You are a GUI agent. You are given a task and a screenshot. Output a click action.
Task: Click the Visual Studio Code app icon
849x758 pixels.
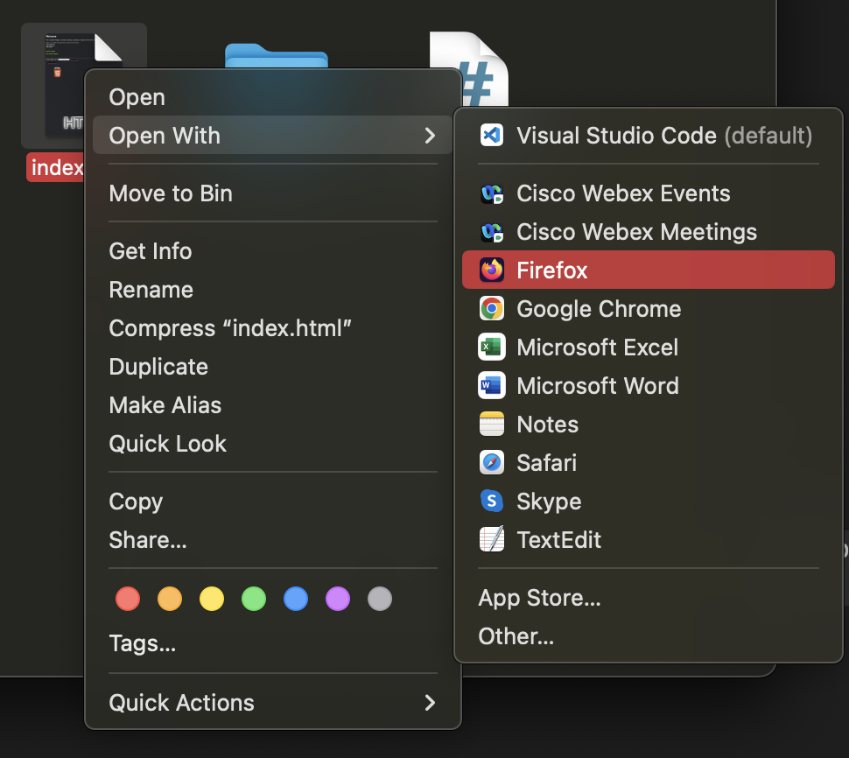coord(492,136)
